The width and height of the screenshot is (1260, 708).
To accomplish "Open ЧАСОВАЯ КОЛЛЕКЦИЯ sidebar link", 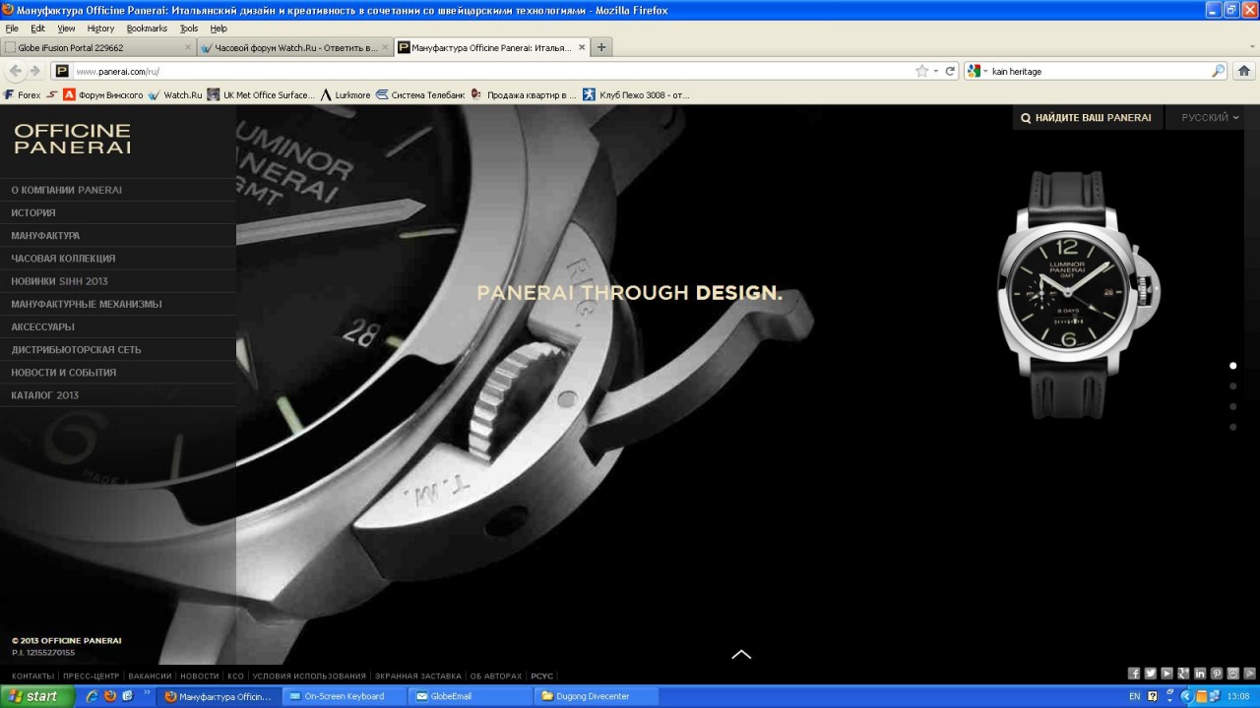I will point(63,259).
